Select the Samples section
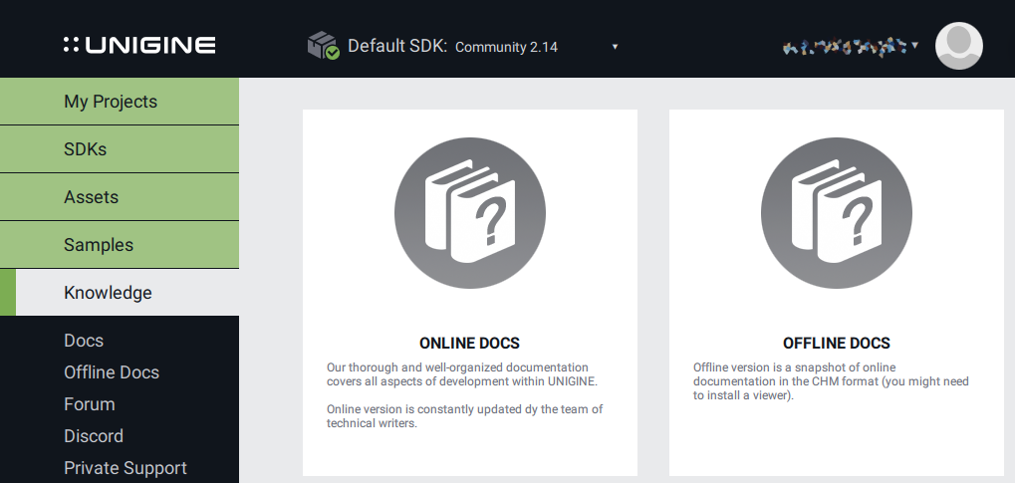Screen dimensions: 1015x483 coord(120,245)
